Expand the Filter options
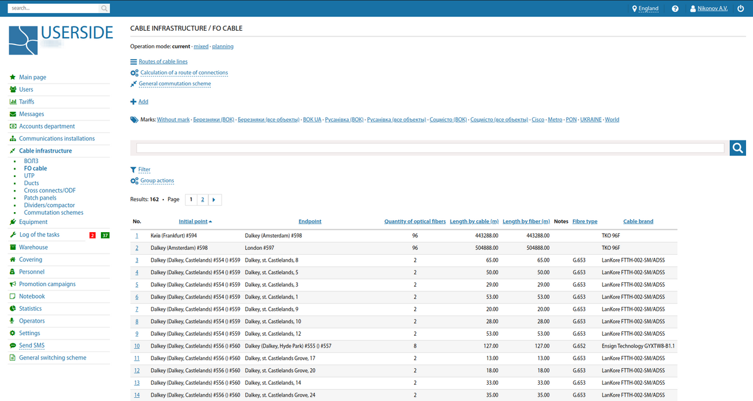Image resolution: width=753 pixels, height=401 pixels. (x=144, y=169)
